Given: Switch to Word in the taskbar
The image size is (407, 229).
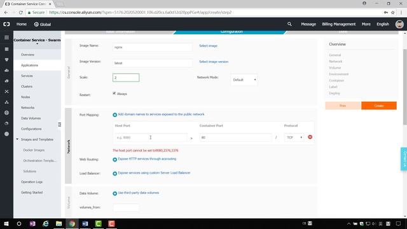Looking at the screenshot, I should click(85, 223).
